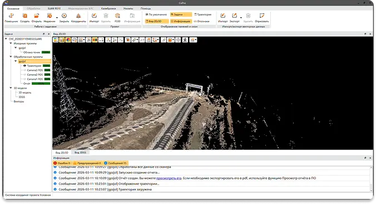This screenshot has width=376, height=204.
Task: Click the Открыть folder icon
Action: click(37, 16)
